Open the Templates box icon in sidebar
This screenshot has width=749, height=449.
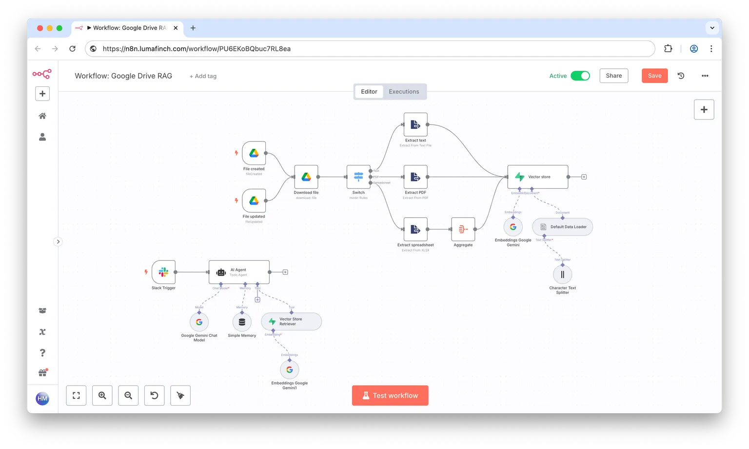tap(42, 311)
